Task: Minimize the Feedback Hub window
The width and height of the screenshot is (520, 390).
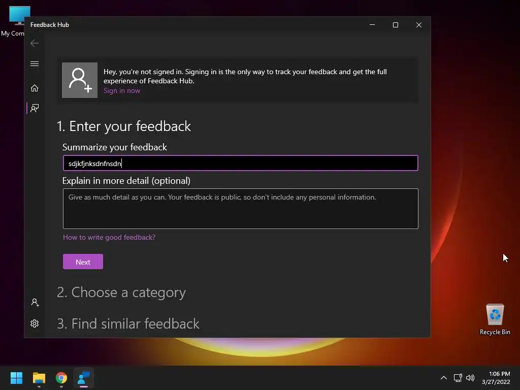Action: [x=372, y=25]
